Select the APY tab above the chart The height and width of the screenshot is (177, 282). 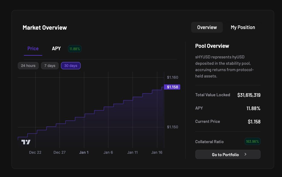click(56, 48)
